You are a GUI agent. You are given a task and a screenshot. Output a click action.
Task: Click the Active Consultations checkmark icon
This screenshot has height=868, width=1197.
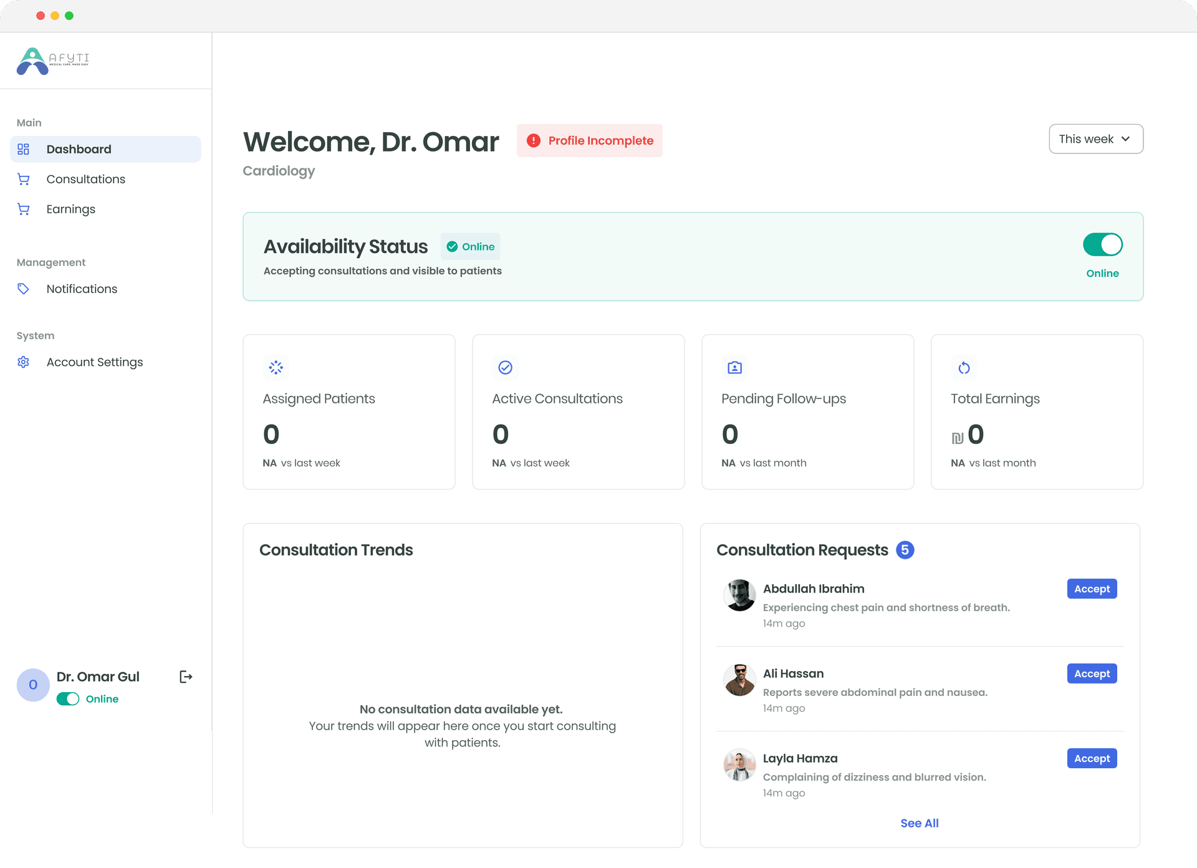tap(505, 367)
